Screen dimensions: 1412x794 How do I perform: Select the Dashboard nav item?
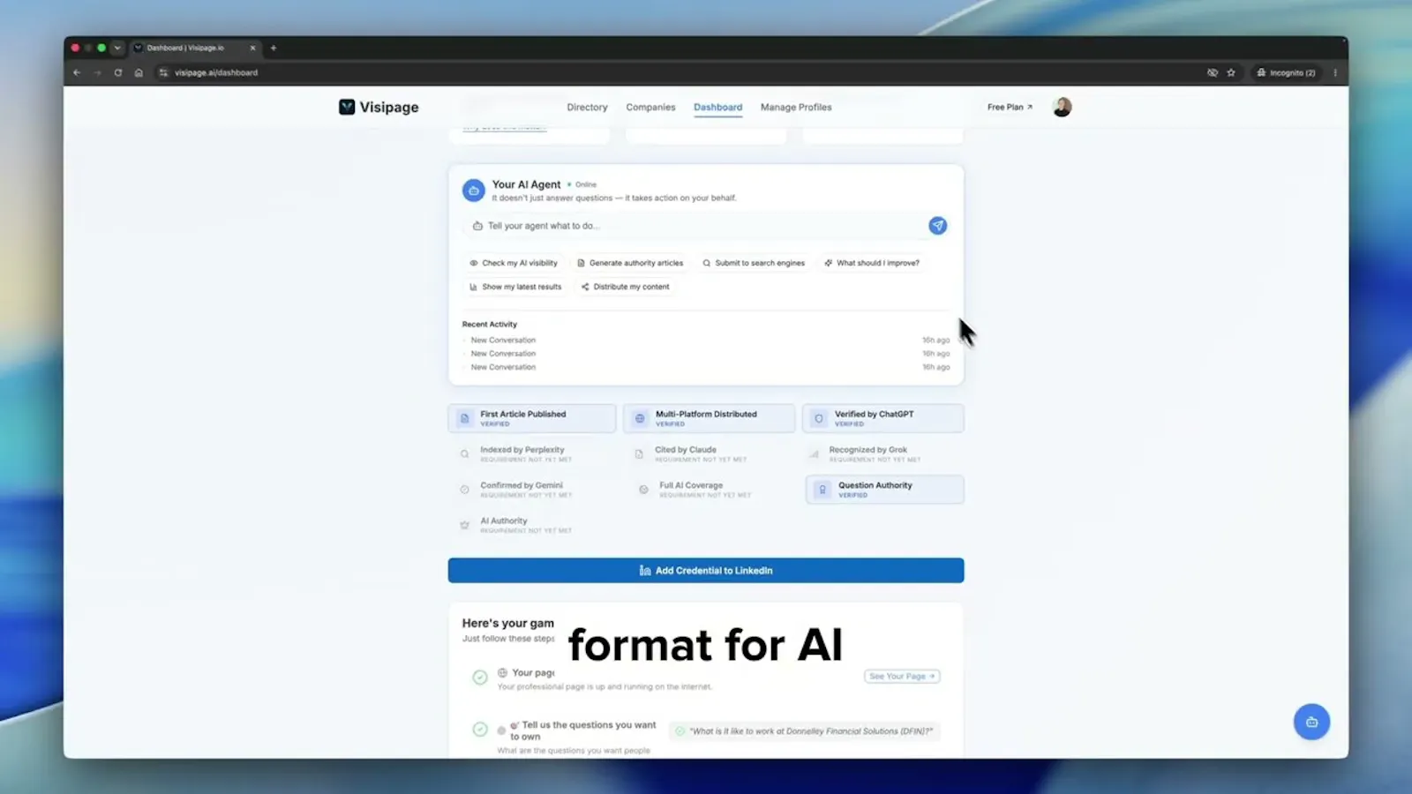[x=717, y=107]
